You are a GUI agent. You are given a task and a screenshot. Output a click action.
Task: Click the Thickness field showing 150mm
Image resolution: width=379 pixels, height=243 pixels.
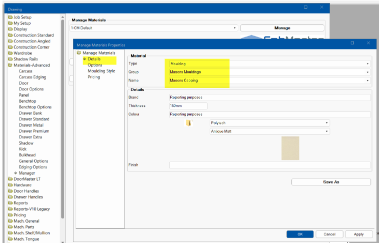(188, 105)
